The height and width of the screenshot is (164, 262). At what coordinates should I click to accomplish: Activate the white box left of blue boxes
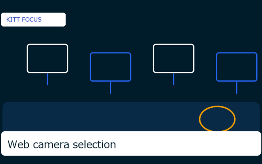(47, 58)
